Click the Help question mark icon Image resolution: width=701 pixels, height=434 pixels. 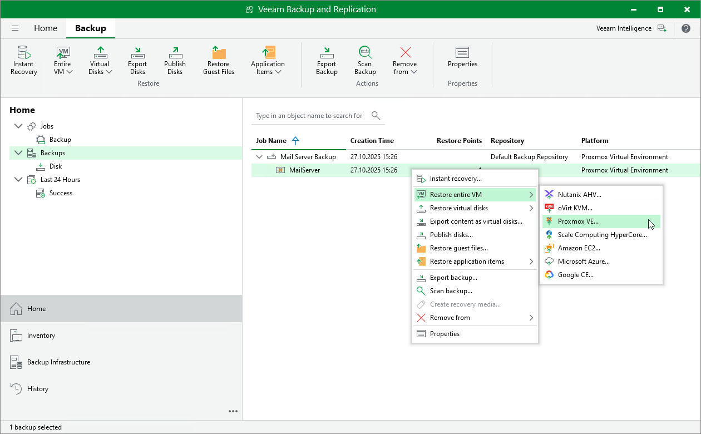(x=686, y=28)
